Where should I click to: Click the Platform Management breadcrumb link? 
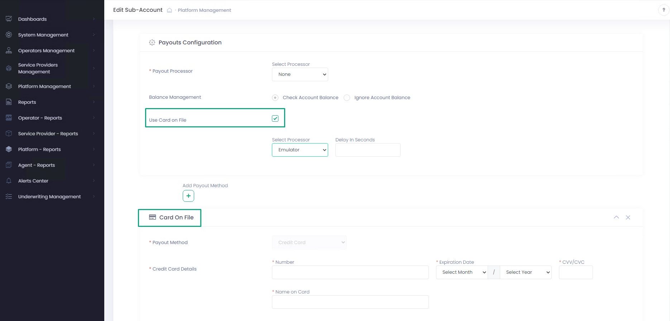[x=204, y=10]
